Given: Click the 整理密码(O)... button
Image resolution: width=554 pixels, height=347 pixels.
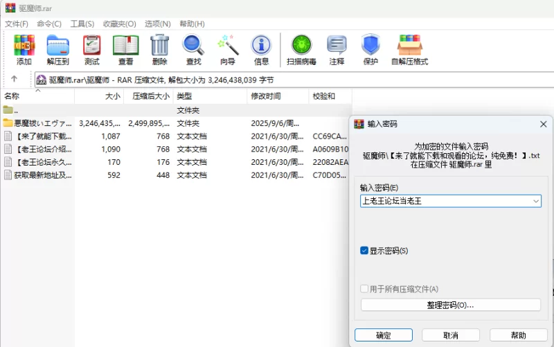Looking at the screenshot, I should point(451,305).
